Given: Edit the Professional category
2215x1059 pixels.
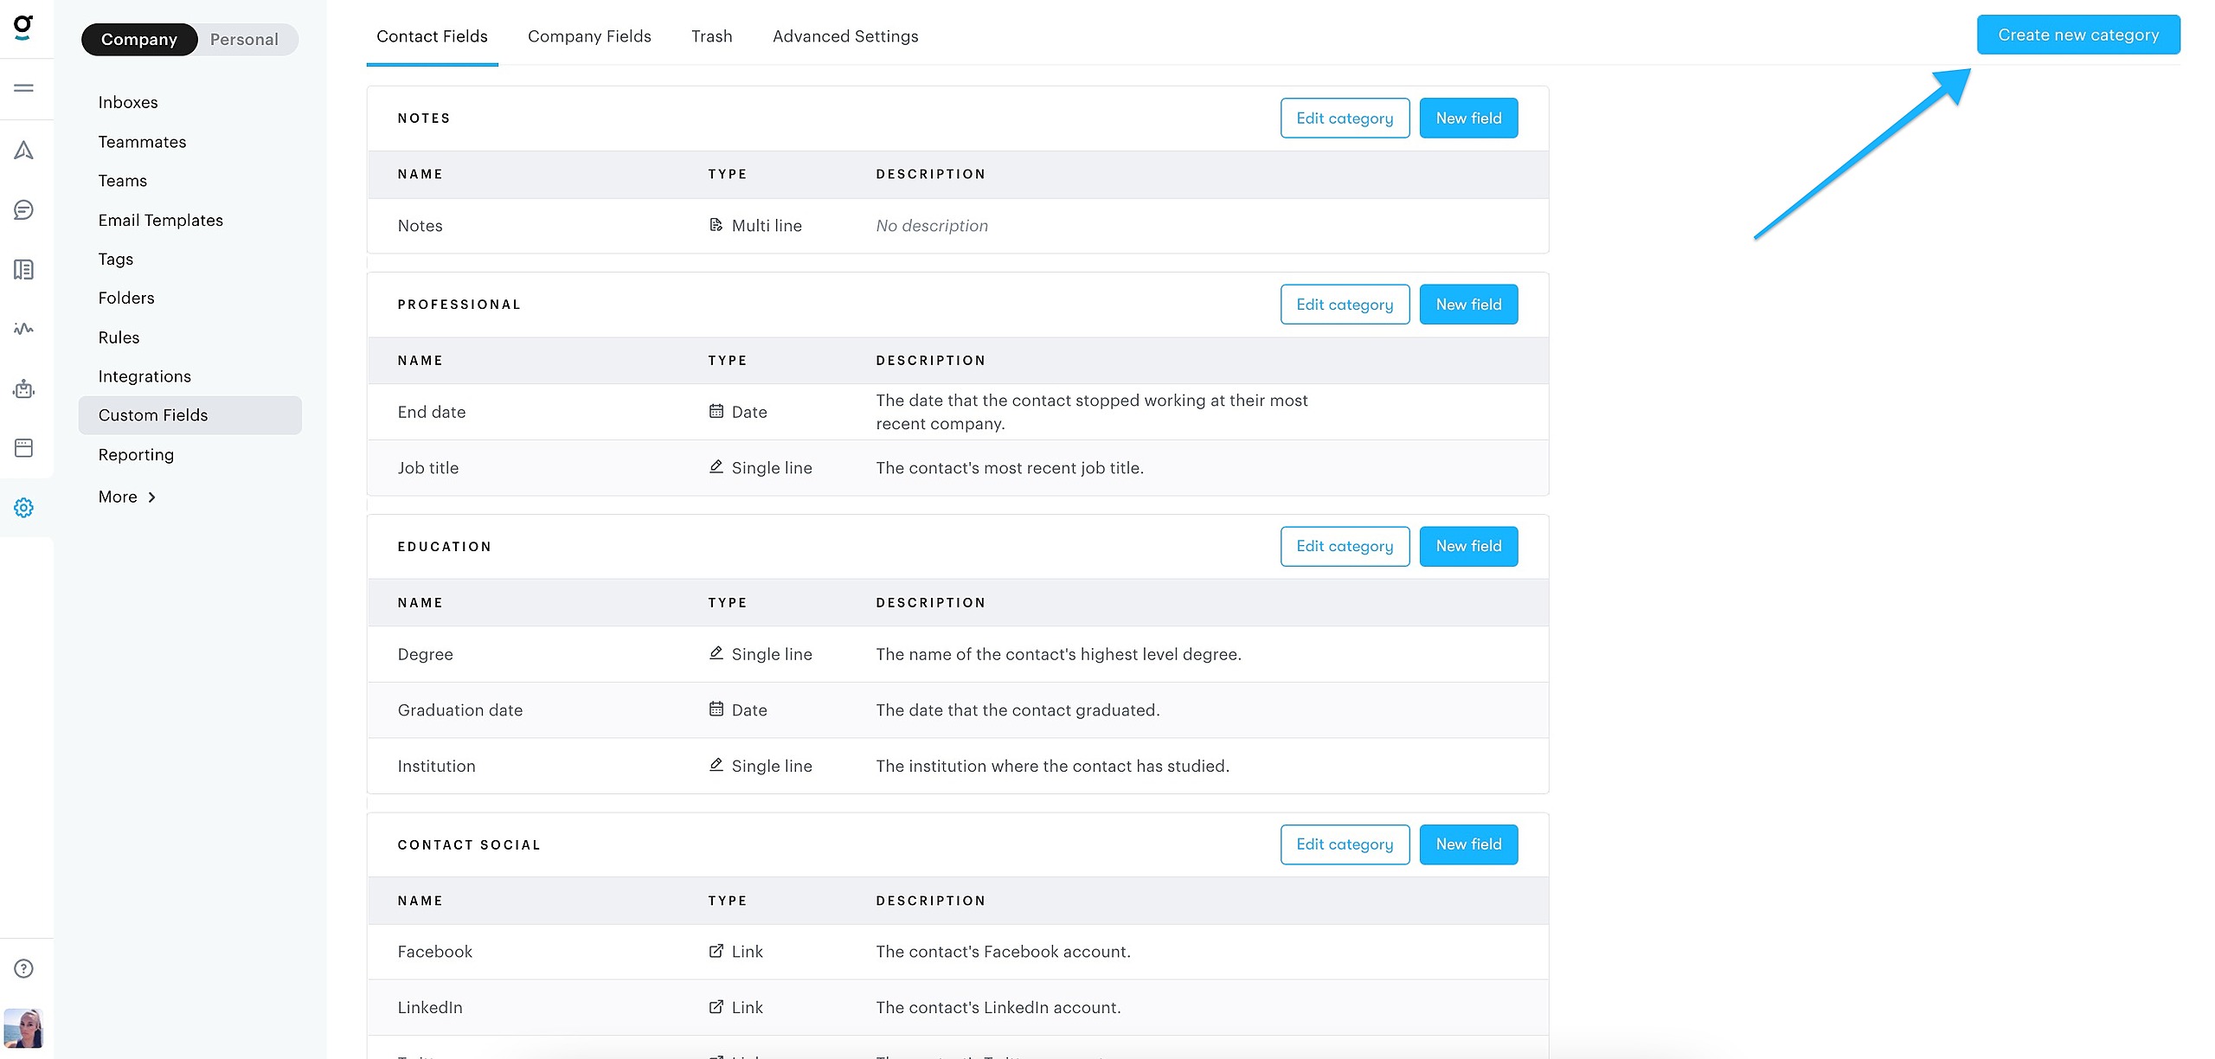Looking at the screenshot, I should pos(1345,305).
